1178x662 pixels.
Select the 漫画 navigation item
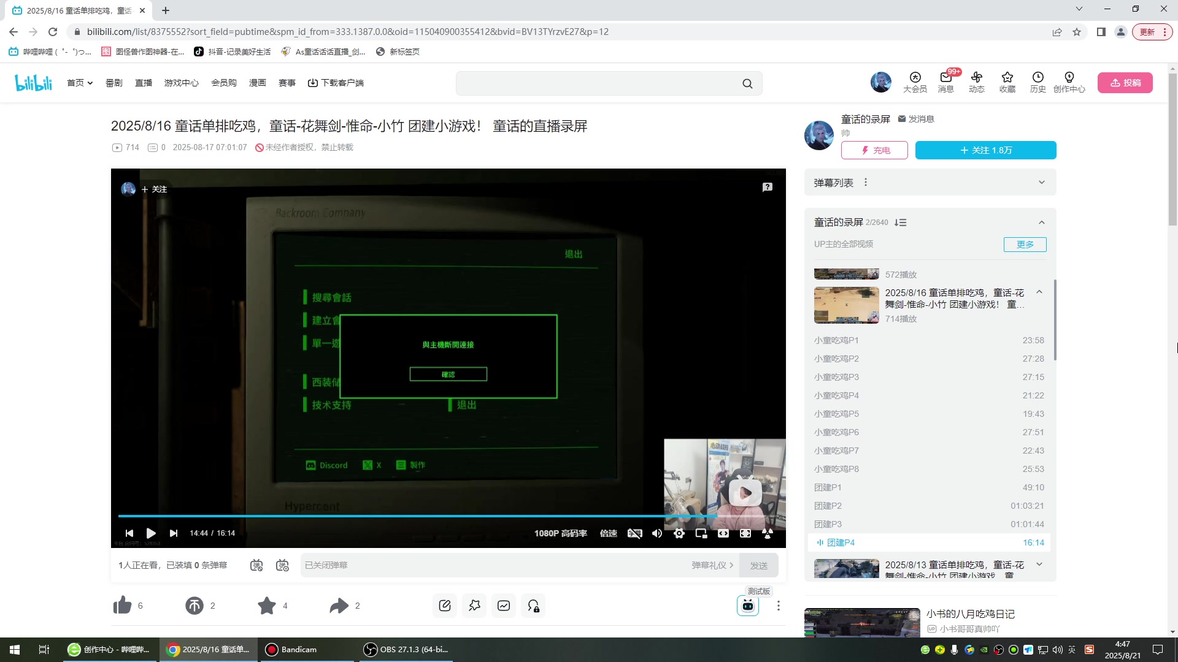(258, 83)
